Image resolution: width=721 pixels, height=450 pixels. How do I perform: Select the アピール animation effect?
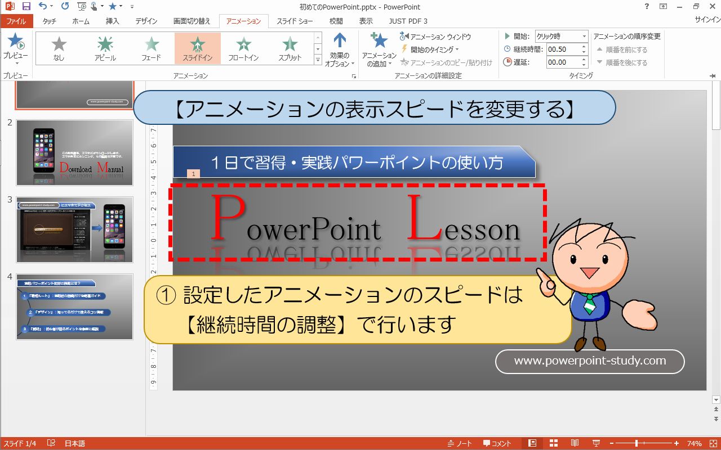click(x=105, y=48)
